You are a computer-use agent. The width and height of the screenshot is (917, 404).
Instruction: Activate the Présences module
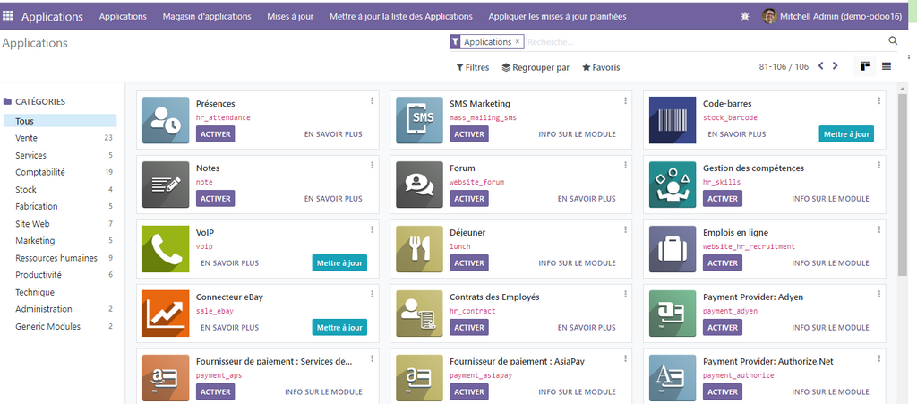[x=215, y=133]
